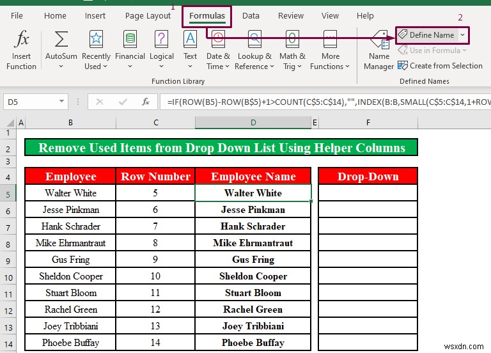The image size is (491, 353).
Task: Click Use in Formula button
Action: 432,51
